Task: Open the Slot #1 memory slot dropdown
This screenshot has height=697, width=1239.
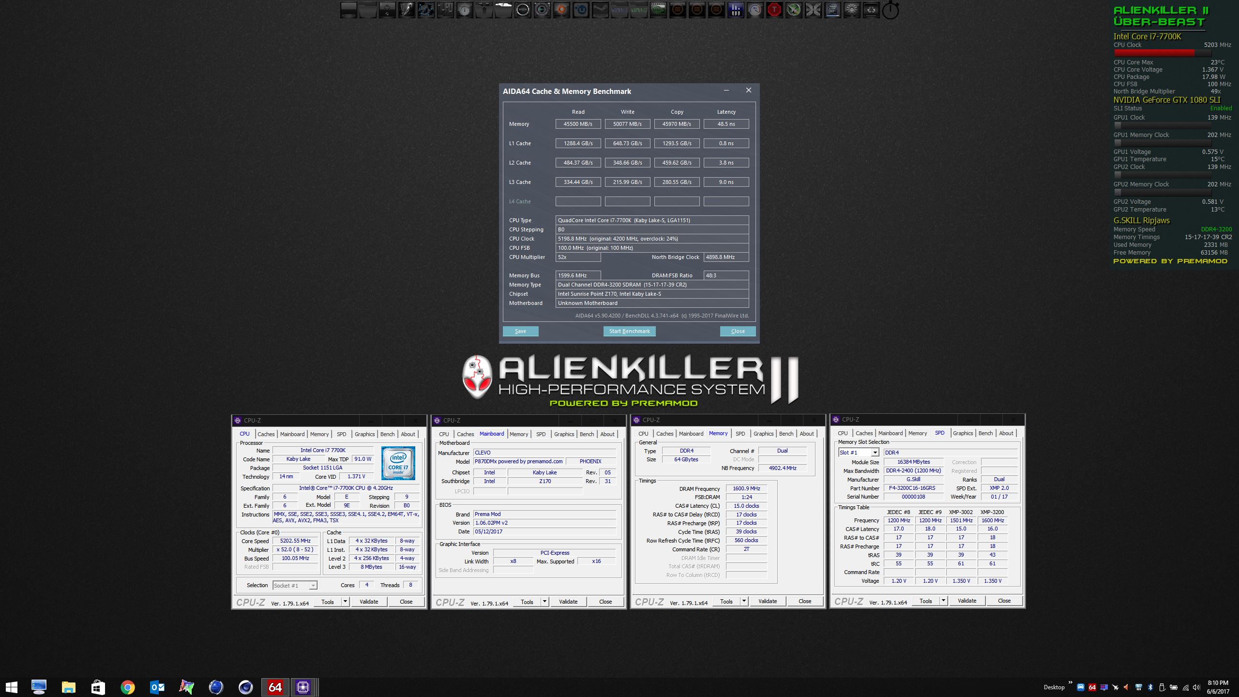Action: pos(875,453)
